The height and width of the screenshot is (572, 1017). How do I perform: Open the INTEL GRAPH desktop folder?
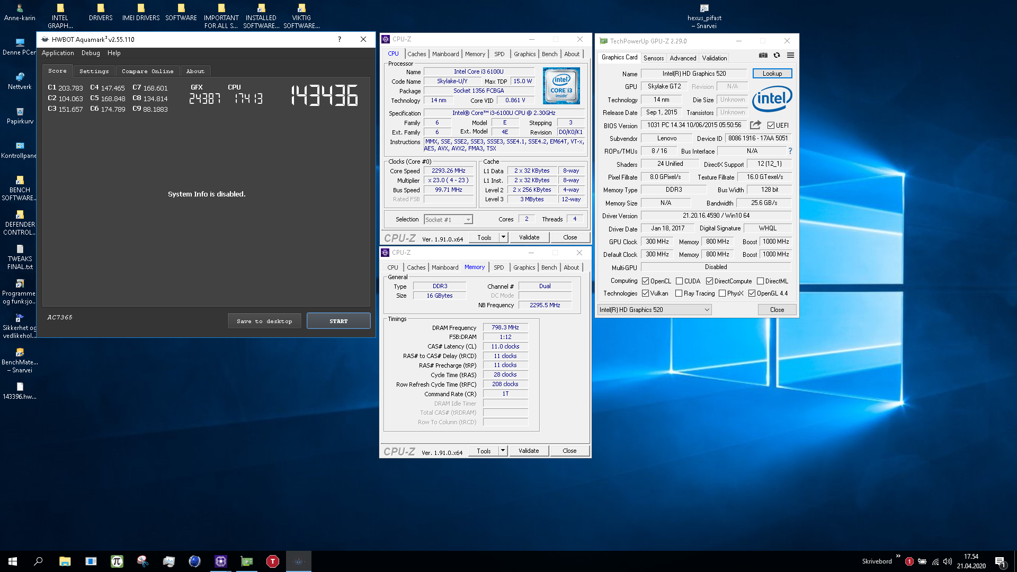(60, 16)
